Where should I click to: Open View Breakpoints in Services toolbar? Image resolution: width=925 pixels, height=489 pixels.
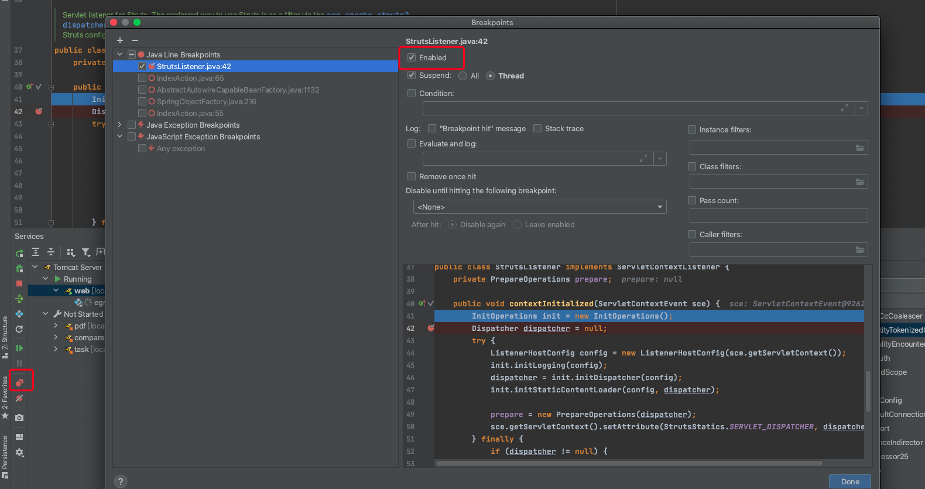point(19,382)
